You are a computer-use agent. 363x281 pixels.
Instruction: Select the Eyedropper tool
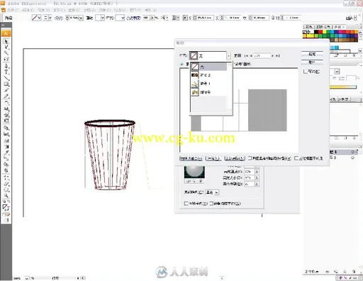(6, 153)
